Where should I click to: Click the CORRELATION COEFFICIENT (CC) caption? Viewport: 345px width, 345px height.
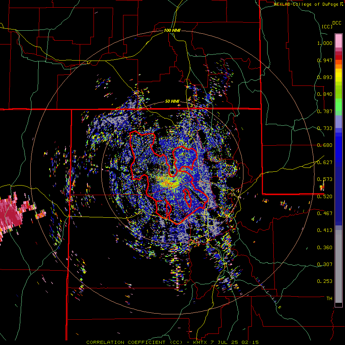tap(134, 342)
